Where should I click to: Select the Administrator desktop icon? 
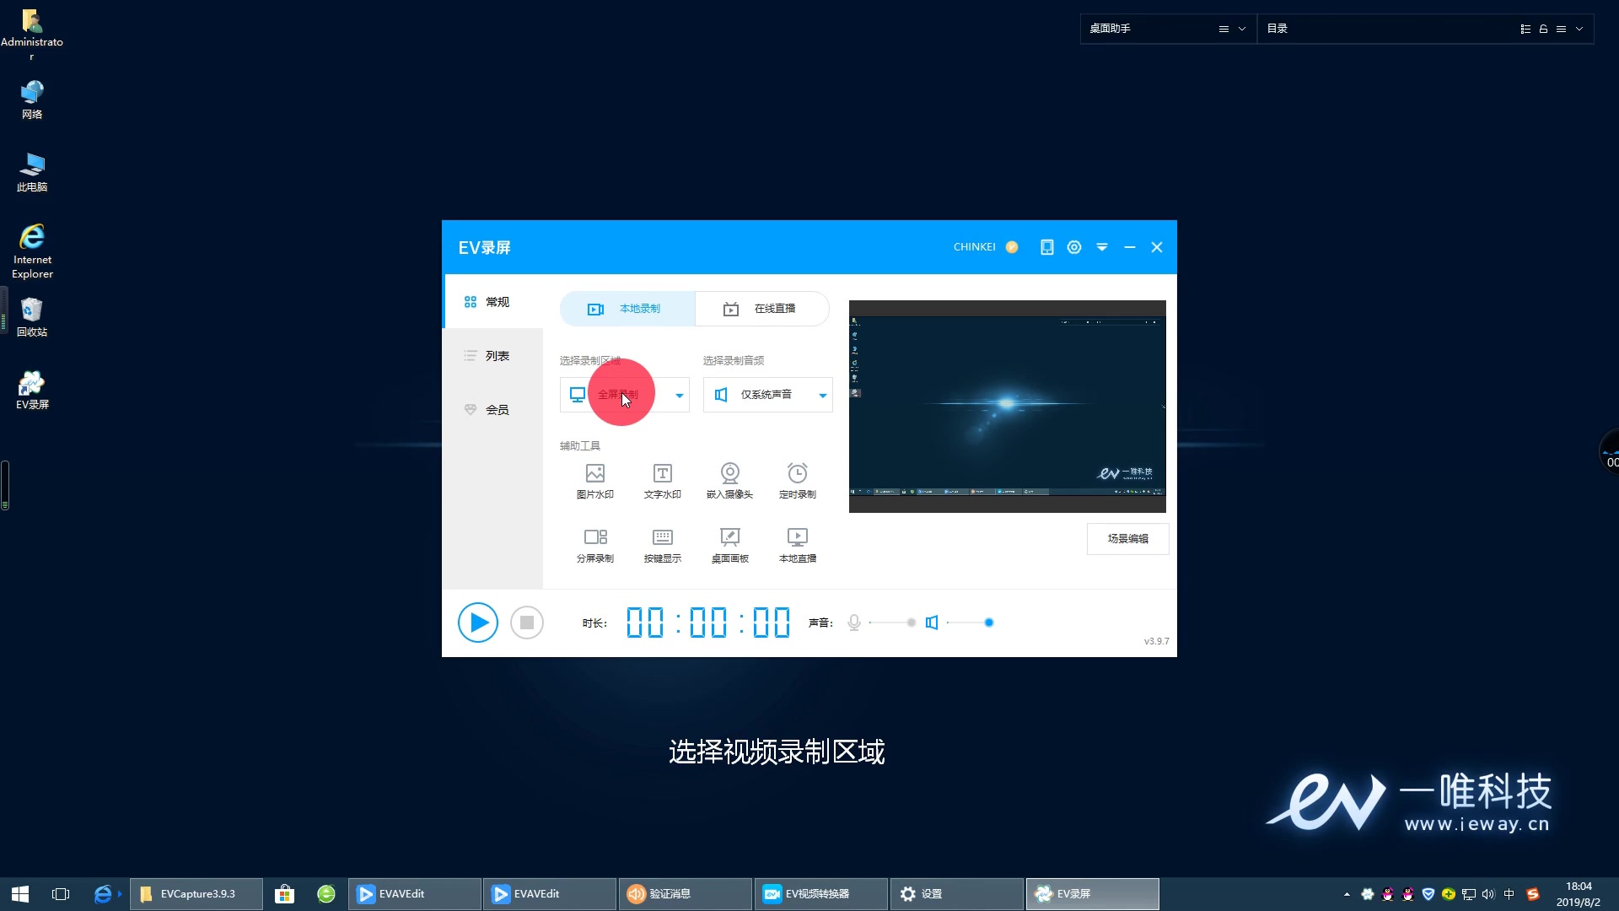[x=32, y=34]
